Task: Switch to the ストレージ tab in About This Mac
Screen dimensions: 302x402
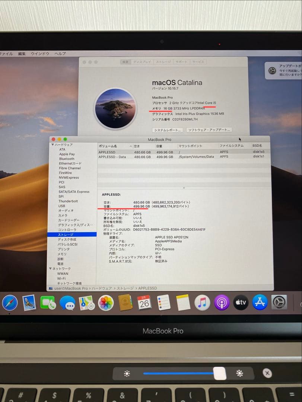Action: pos(163,62)
